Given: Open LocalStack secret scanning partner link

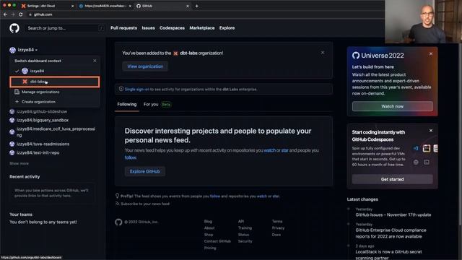Looking at the screenshot, I should 388,255.
